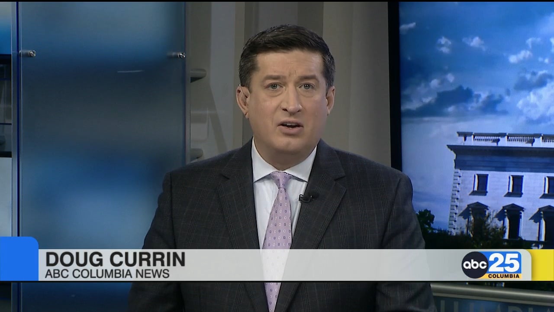Click the right metal fastener on glass panel
The height and width of the screenshot is (312, 554).
pos(177,55)
